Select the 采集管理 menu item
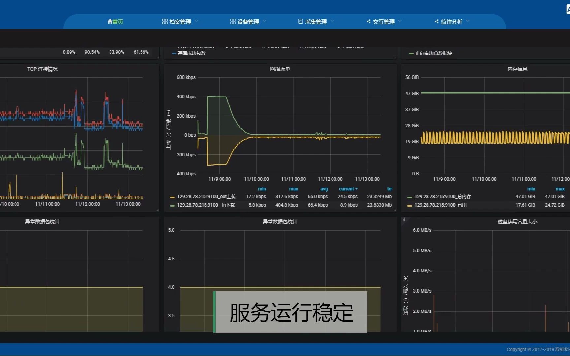 coord(316,21)
